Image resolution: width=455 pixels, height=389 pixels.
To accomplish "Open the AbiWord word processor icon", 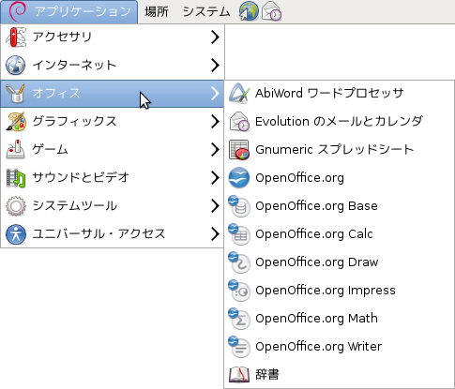I will tap(239, 93).
